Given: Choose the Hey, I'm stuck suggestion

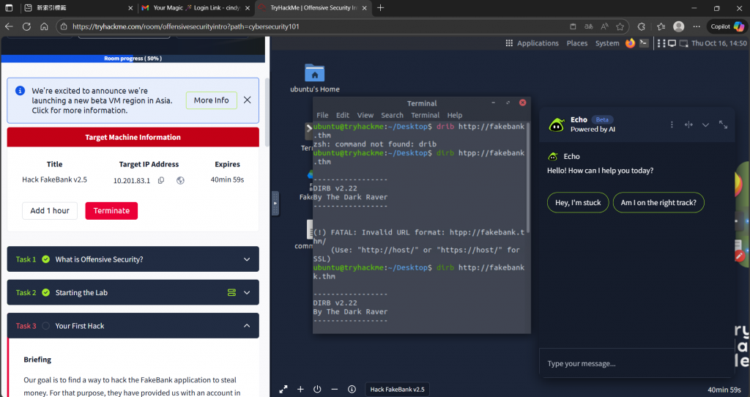Looking at the screenshot, I should pyautogui.click(x=578, y=202).
